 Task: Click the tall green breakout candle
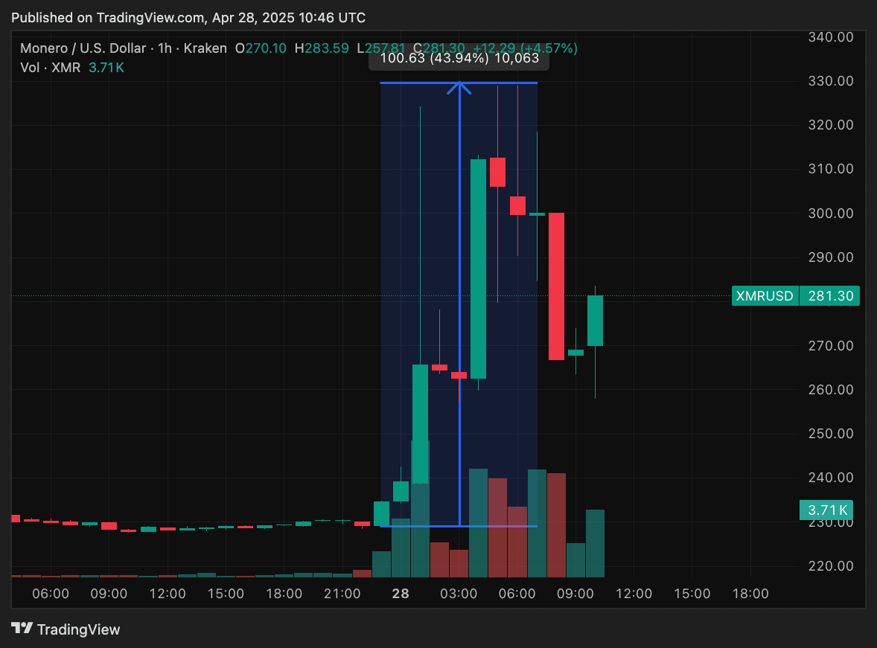coord(478,268)
